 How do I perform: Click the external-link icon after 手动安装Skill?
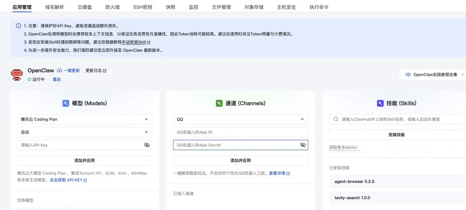pyautogui.click(x=148, y=42)
